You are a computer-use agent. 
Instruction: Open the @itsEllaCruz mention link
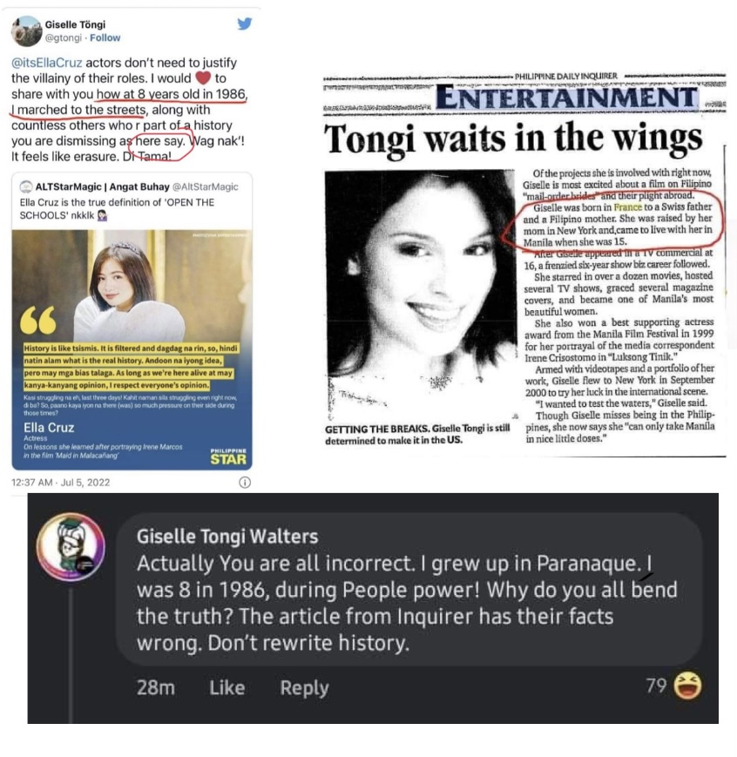[x=47, y=63]
